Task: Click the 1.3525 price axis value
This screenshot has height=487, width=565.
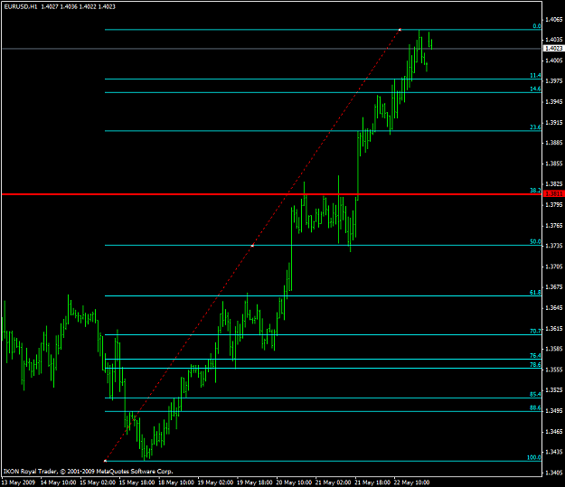Action: 554,390
